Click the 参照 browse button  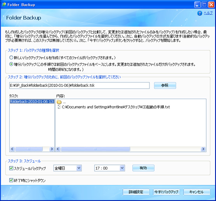coord(165,86)
